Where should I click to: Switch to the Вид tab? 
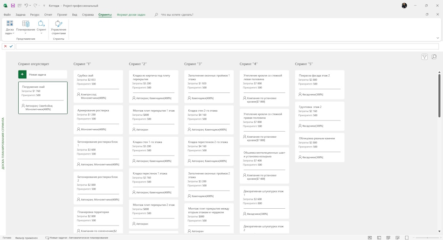[x=75, y=15]
